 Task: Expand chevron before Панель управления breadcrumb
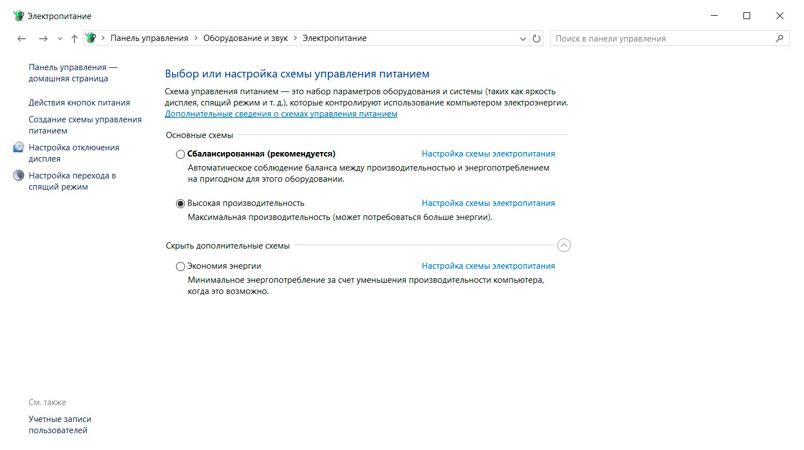[x=103, y=38]
